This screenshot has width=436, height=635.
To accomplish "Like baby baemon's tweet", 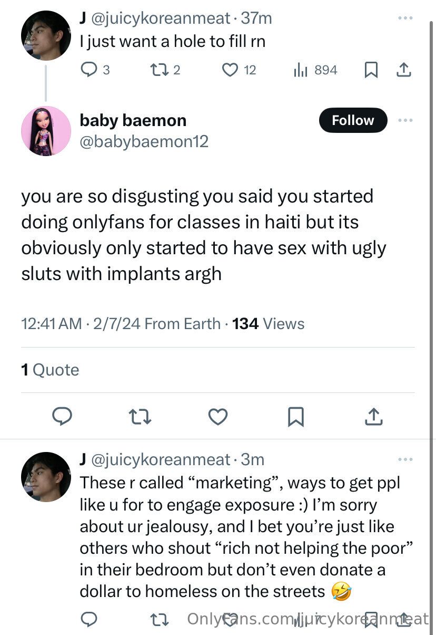I will pyautogui.click(x=218, y=417).
